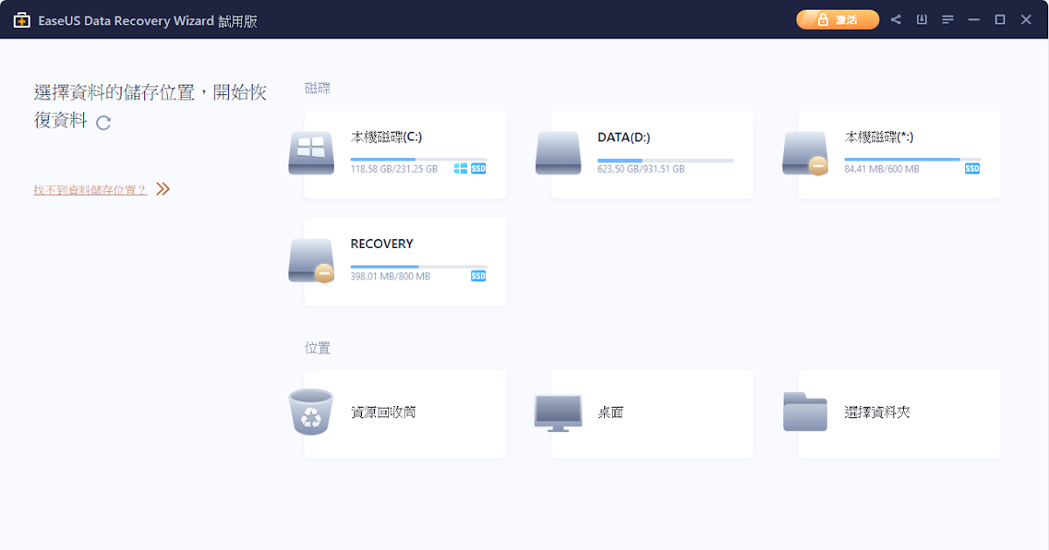Click SSD badge on 本機磁碟(*:)
1049x550 pixels.
(972, 168)
